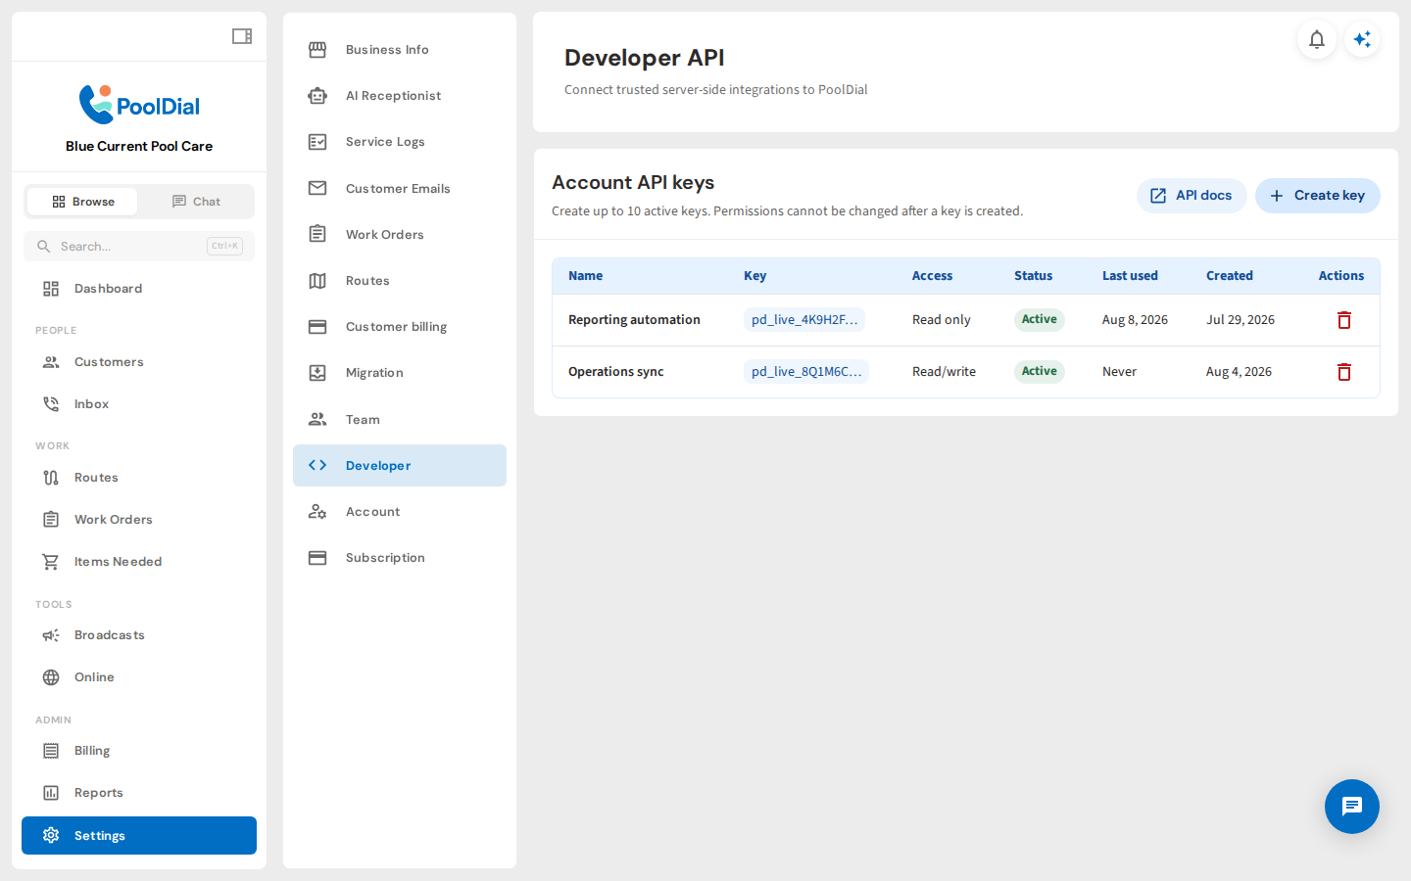This screenshot has width=1411, height=881.
Task: Click the Developer code brackets icon
Action: pos(317,465)
